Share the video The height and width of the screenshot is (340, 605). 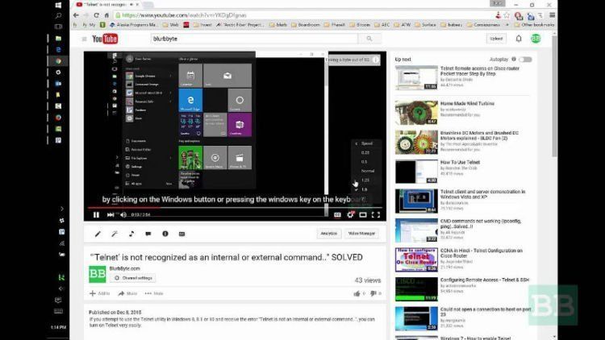pos(127,293)
